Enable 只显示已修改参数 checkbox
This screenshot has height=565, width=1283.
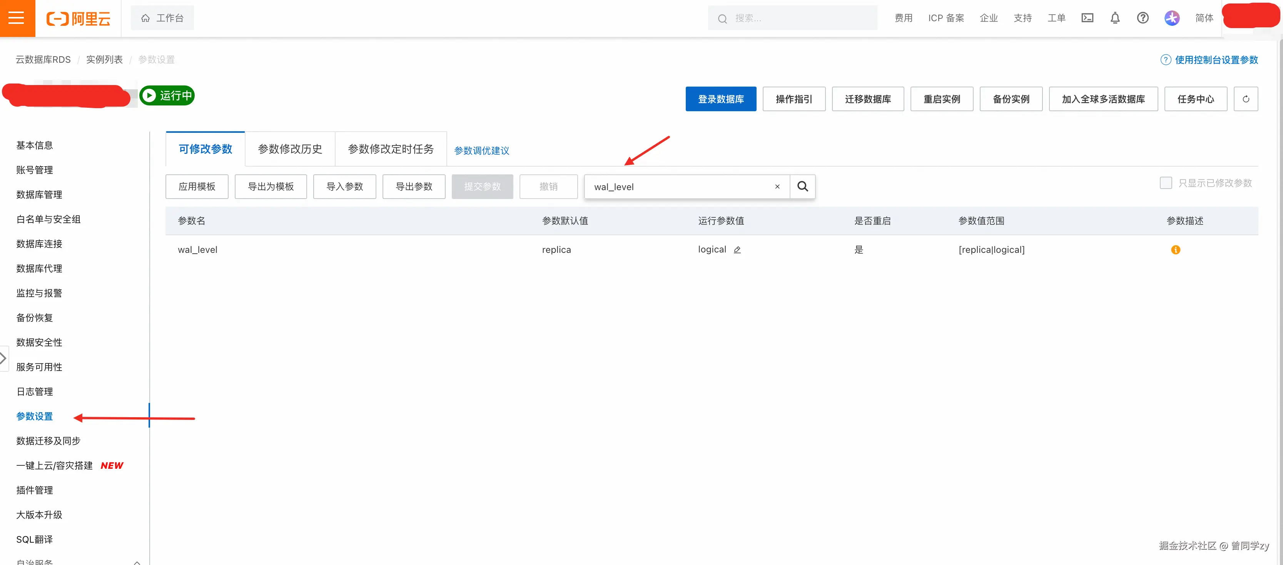pos(1166,183)
